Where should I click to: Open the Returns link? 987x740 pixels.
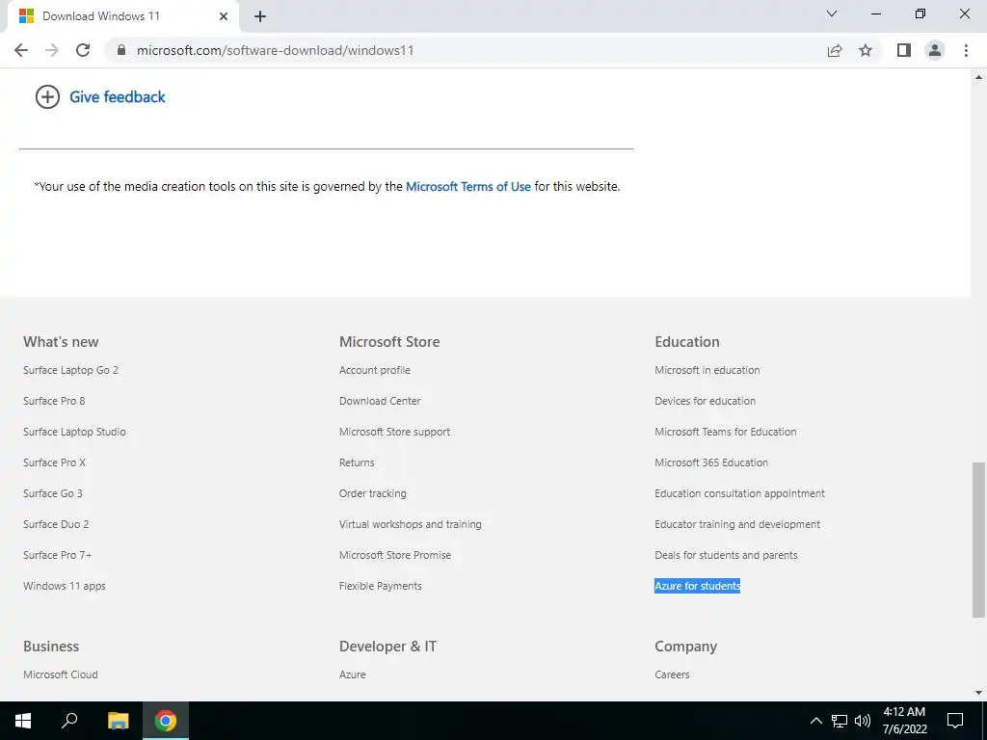tap(357, 462)
